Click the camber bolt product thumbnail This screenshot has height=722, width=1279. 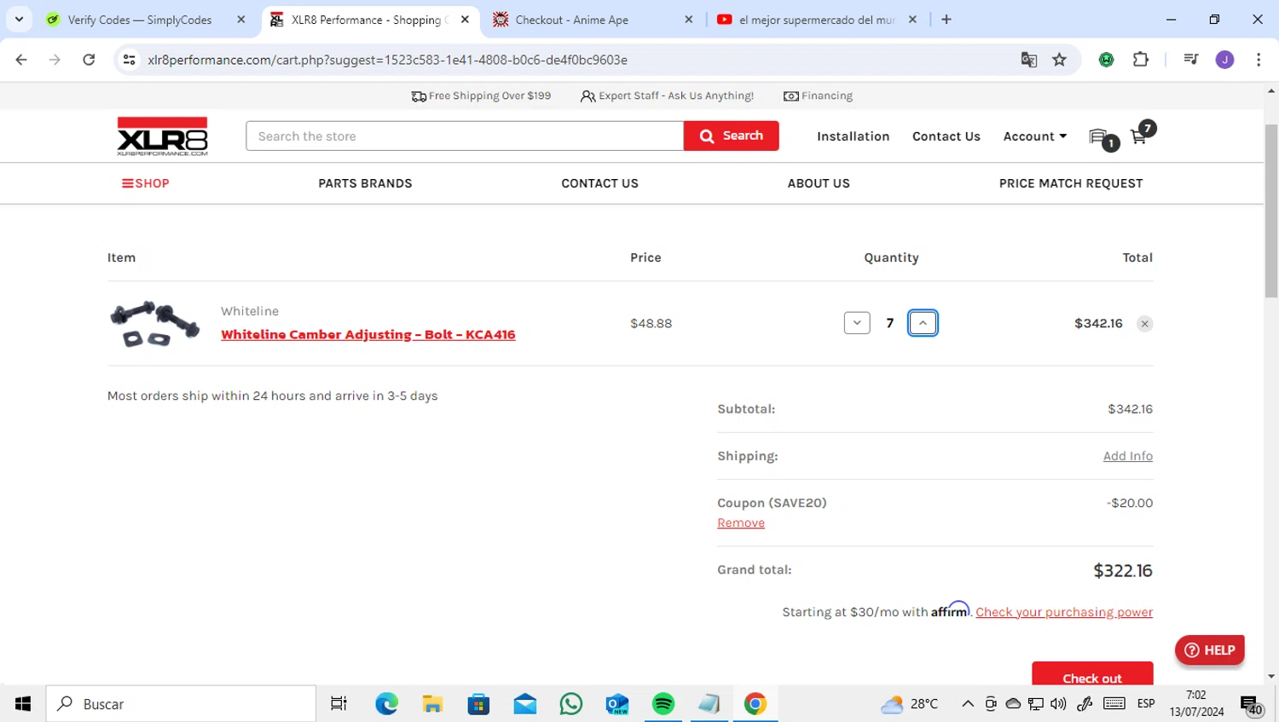(154, 324)
